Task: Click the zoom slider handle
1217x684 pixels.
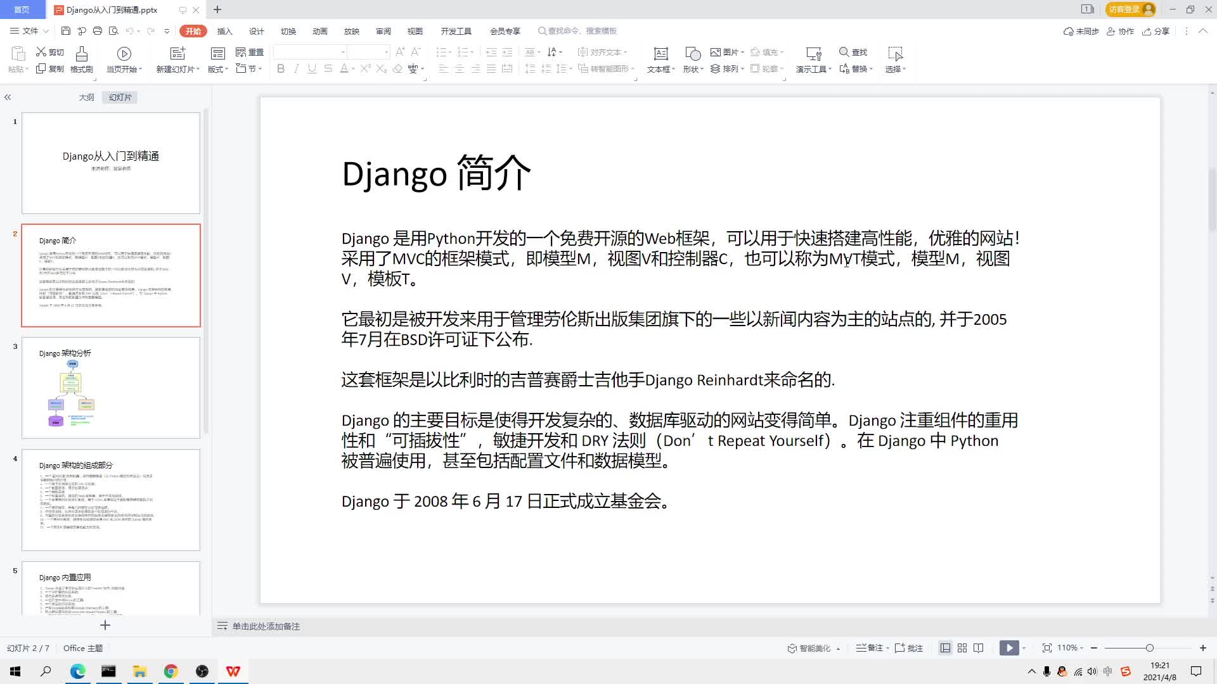Action: point(1149,648)
